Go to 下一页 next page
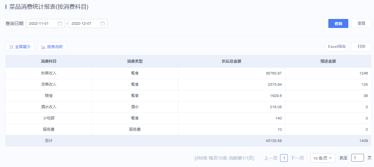This screenshot has height=167, width=374. pos(297,158)
